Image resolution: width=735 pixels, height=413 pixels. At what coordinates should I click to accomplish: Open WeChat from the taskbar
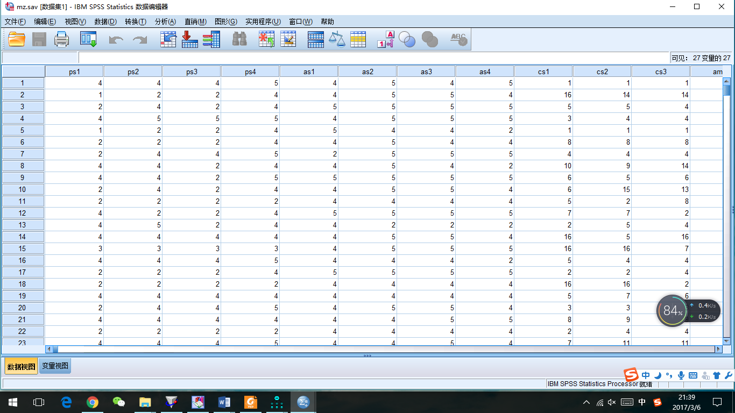pyautogui.click(x=119, y=402)
